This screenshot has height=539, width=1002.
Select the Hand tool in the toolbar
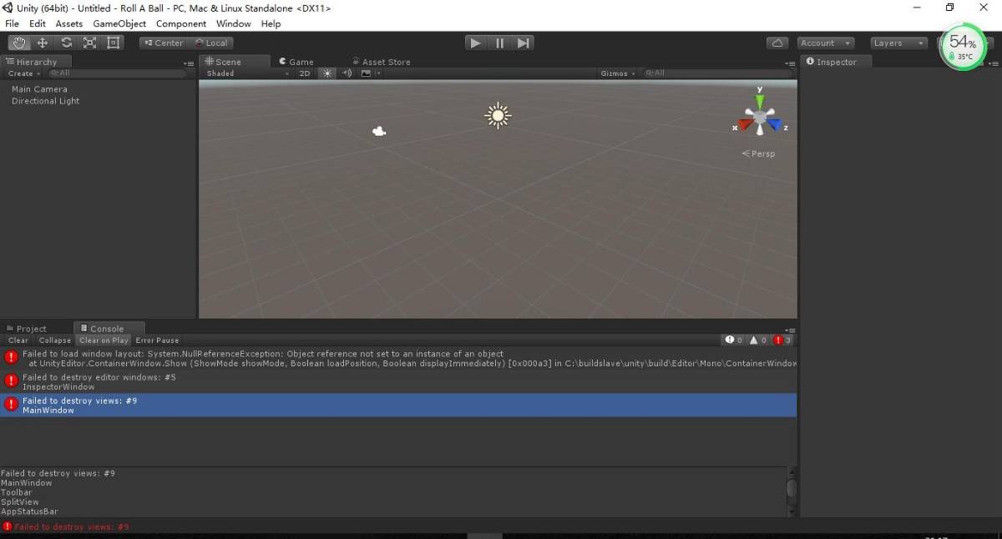coord(19,43)
